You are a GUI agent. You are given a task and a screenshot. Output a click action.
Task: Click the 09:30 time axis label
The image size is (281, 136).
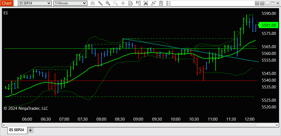(157, 119)
